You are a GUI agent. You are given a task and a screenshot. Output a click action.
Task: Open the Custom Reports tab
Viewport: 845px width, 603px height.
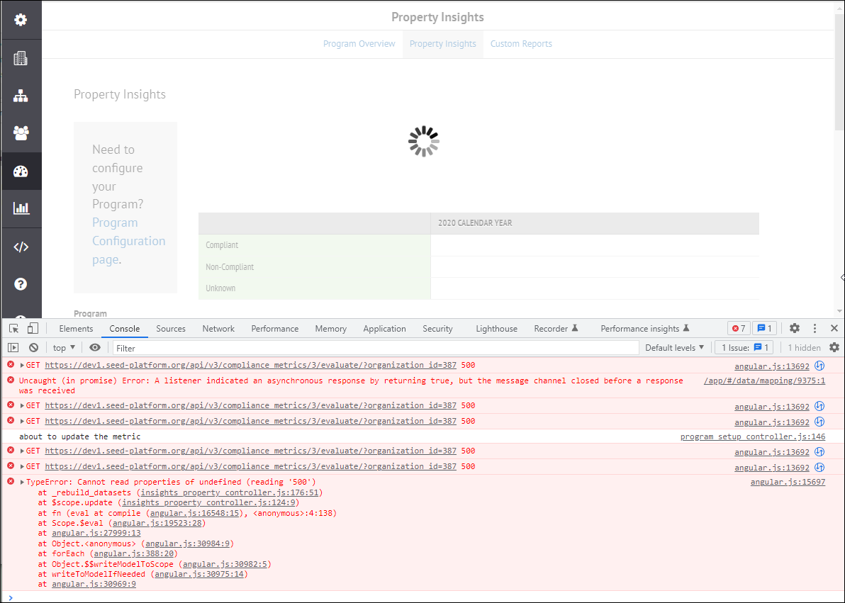click(x=520, y=44)
